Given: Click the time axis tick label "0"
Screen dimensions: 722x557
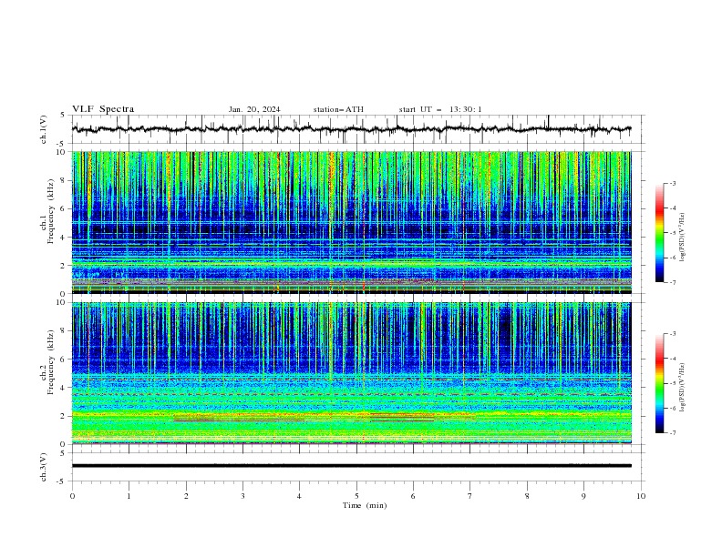Looking at the screenshot, I should pyautogui.click(x=72, y=496).
